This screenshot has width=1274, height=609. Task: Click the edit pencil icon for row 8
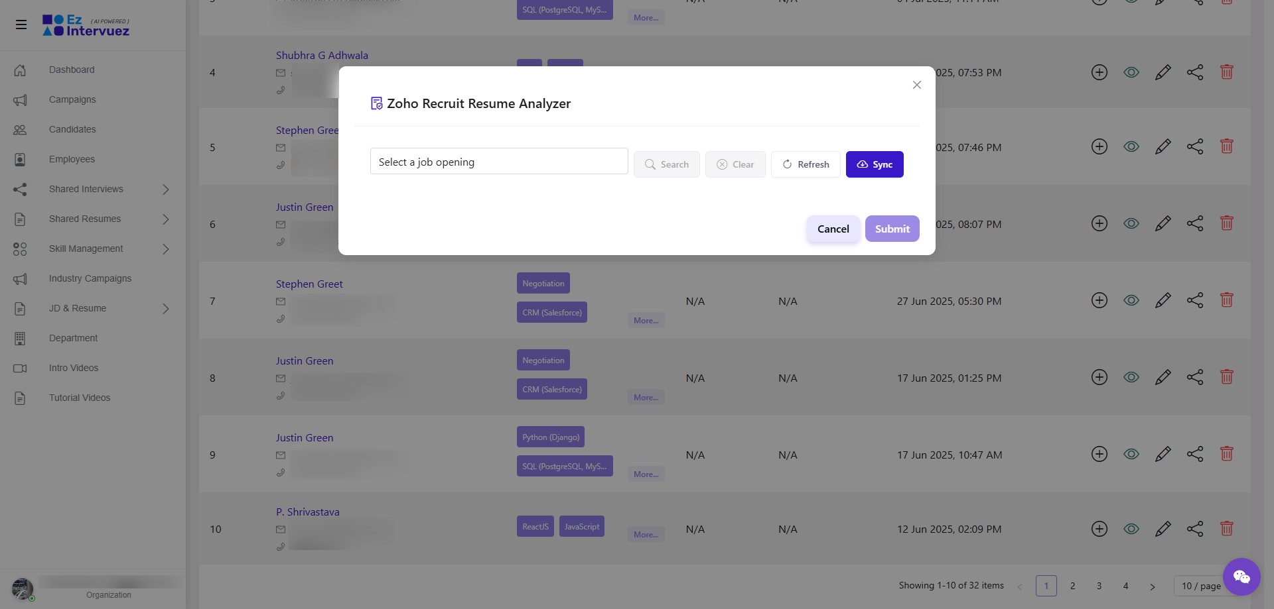coord(1163,377)
